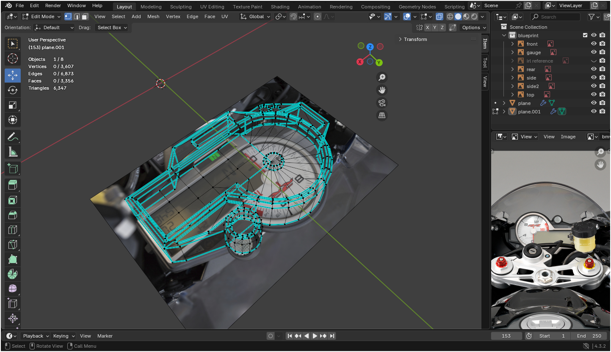This screenshot has height=352, width=611.
Task: Click the Marker menu in timeline
Action: point(105,336)
